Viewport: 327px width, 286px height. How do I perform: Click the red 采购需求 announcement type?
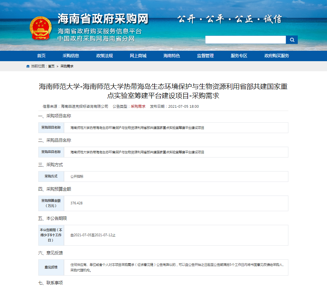point(138,106)
